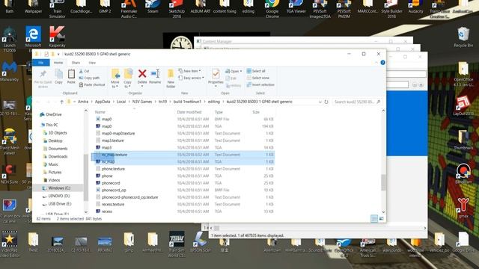
Task: Sort by the Name column header
Action: pos(100,112)
